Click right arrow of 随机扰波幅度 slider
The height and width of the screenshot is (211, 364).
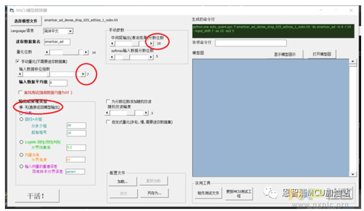pos(146,112)
